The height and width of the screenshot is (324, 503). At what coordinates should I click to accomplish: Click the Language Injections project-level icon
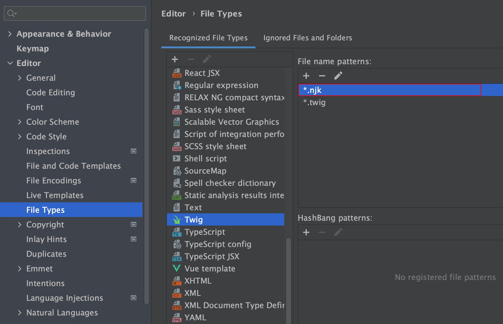134,298
